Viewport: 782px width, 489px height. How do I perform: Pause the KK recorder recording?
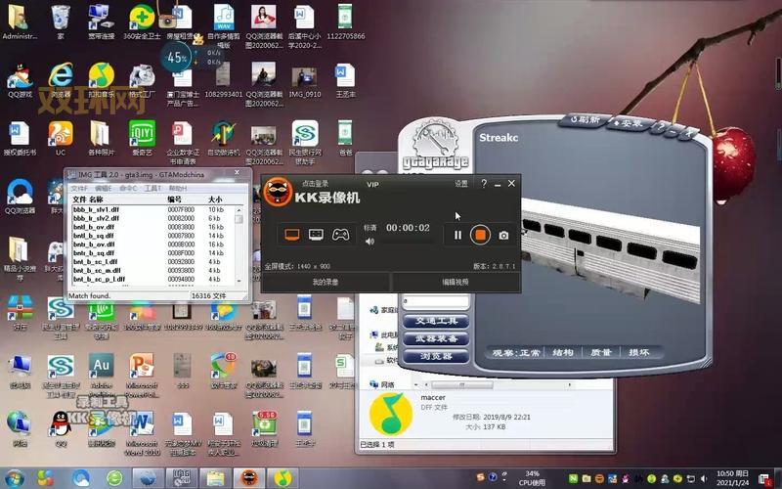456,235
